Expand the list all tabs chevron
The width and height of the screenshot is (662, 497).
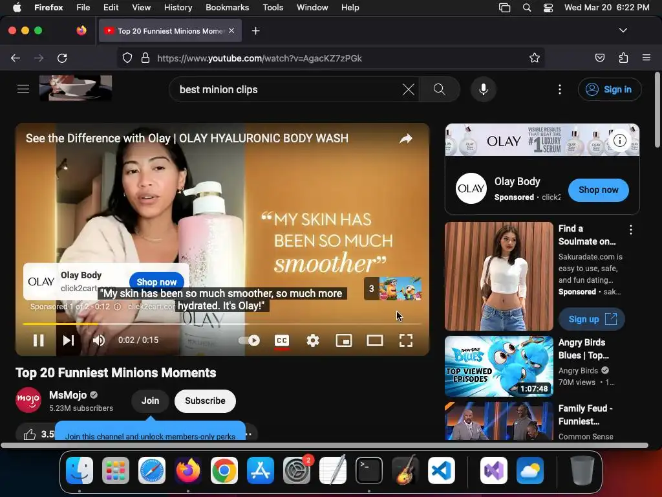point(623,30)
